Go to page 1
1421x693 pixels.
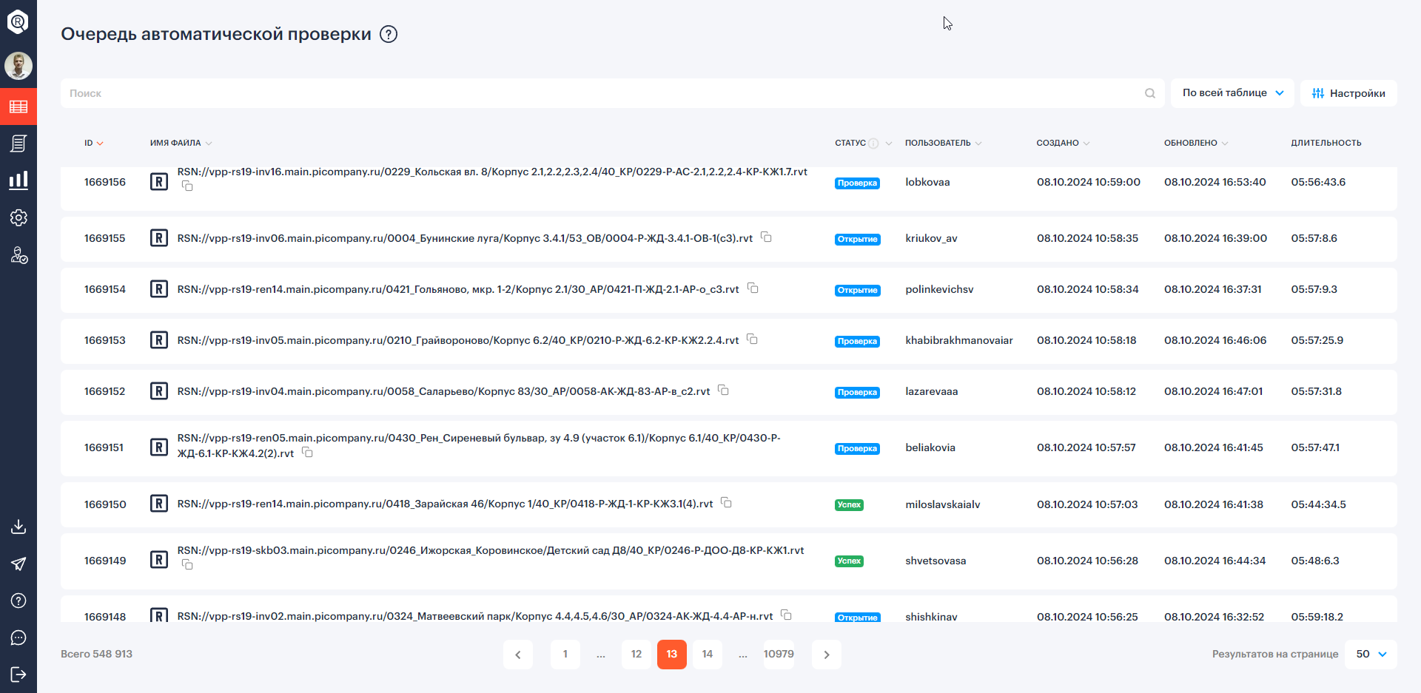pos(565,655)
